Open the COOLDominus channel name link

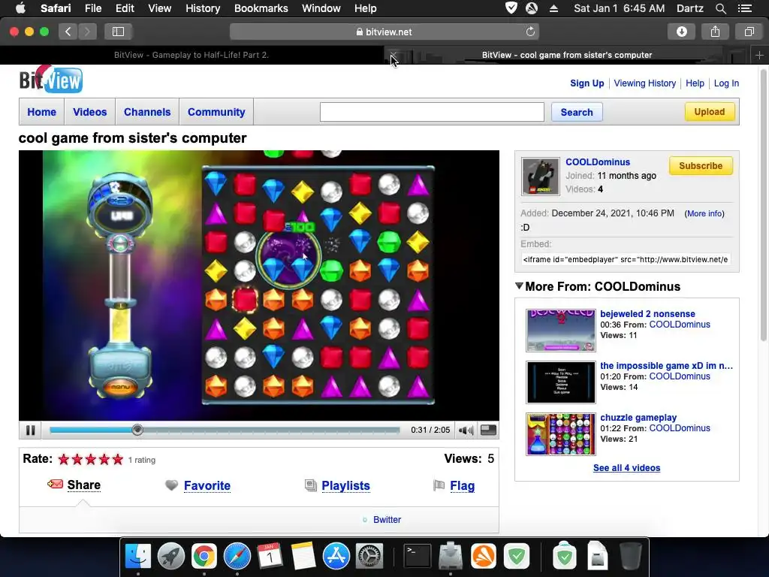(597, 162)
